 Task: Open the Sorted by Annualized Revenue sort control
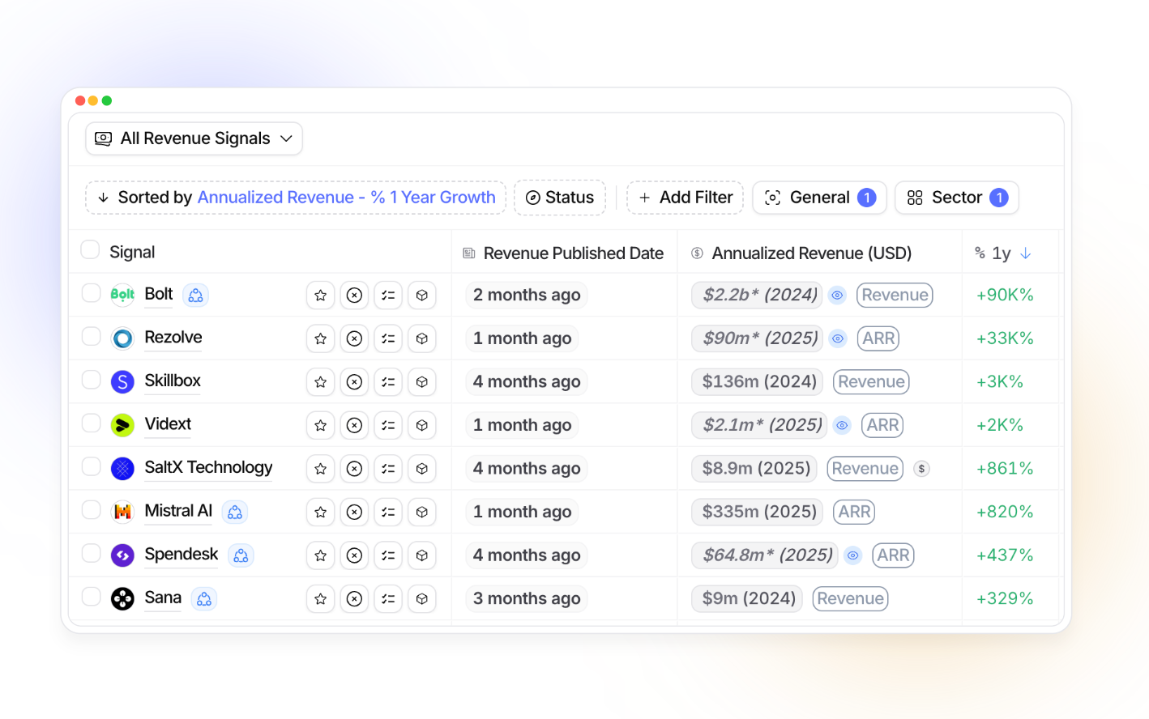click(x=296, y=198)
